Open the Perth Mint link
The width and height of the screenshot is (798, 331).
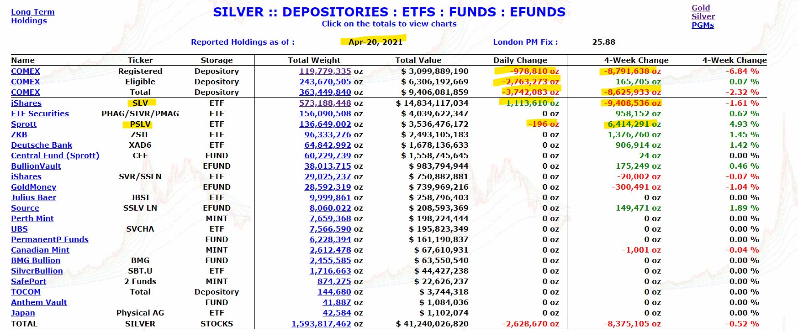tap(32, 218)
